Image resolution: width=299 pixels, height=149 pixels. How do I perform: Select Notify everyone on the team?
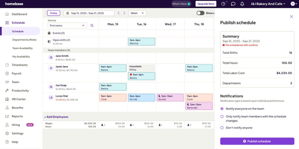coord(222,109)
